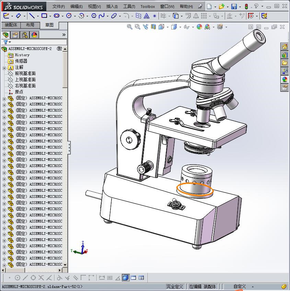
Task: Toggle the length snap ruler icon
Action: 102,278
